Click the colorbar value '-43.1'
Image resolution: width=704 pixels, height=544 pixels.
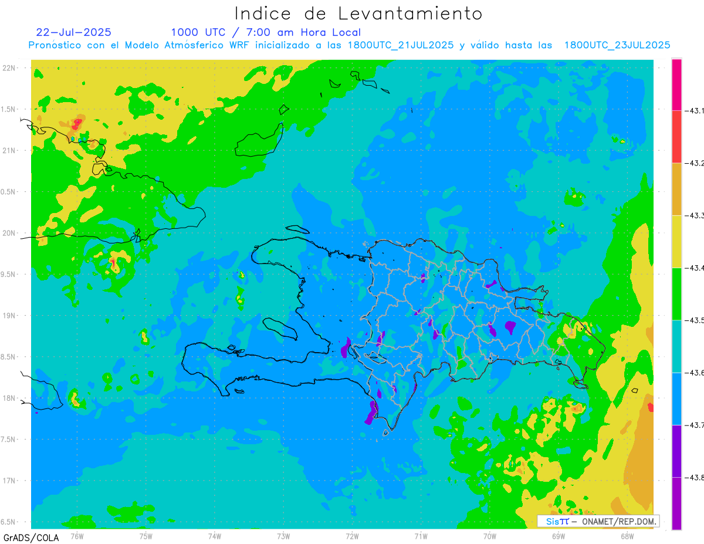693,111
